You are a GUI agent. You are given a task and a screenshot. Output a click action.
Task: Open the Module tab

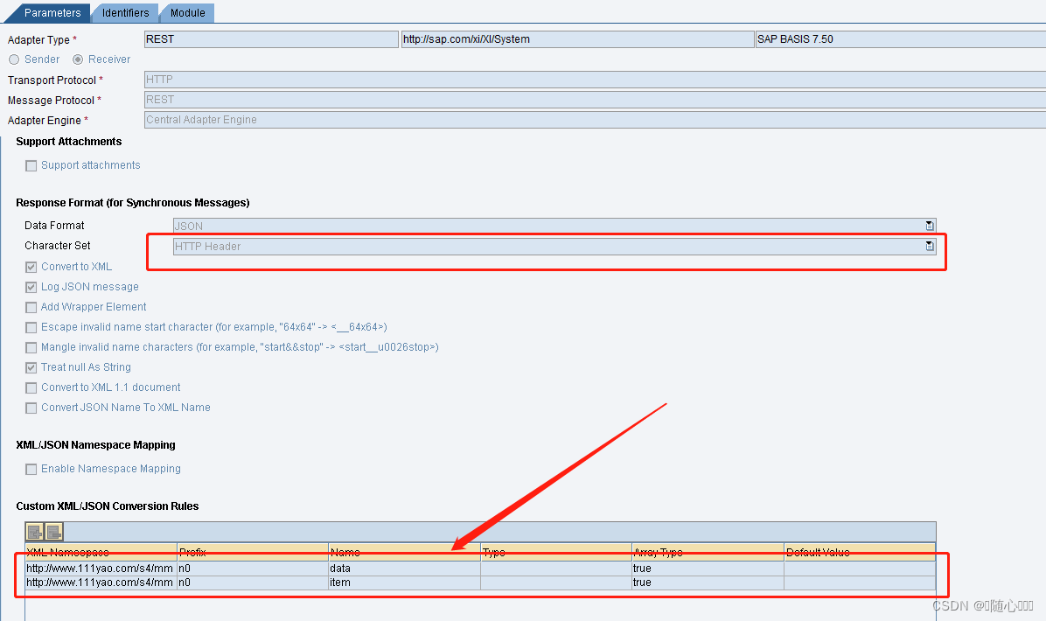186,12
